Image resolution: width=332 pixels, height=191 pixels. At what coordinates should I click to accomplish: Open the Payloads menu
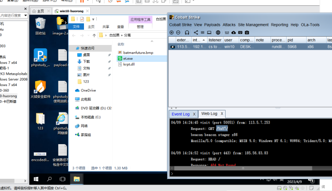[212, 25]
